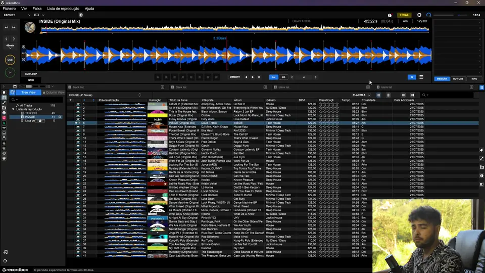Enable MA manual loop mode
This screenshot has height=273, width=485.
click(283, 77)
